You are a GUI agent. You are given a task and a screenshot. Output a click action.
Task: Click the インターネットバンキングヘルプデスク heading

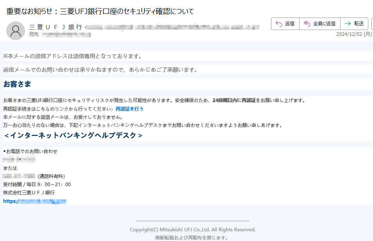coord(73,135)
